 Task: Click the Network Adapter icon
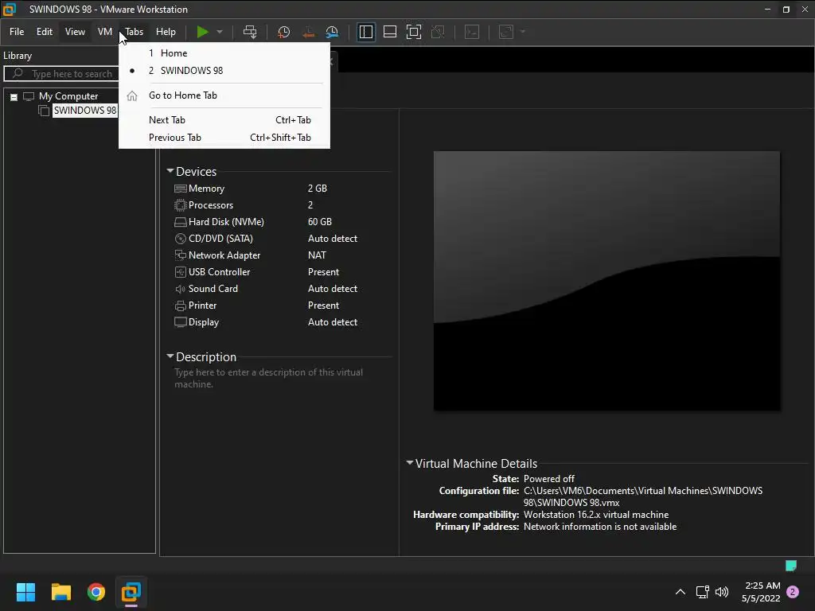(181, 255)
